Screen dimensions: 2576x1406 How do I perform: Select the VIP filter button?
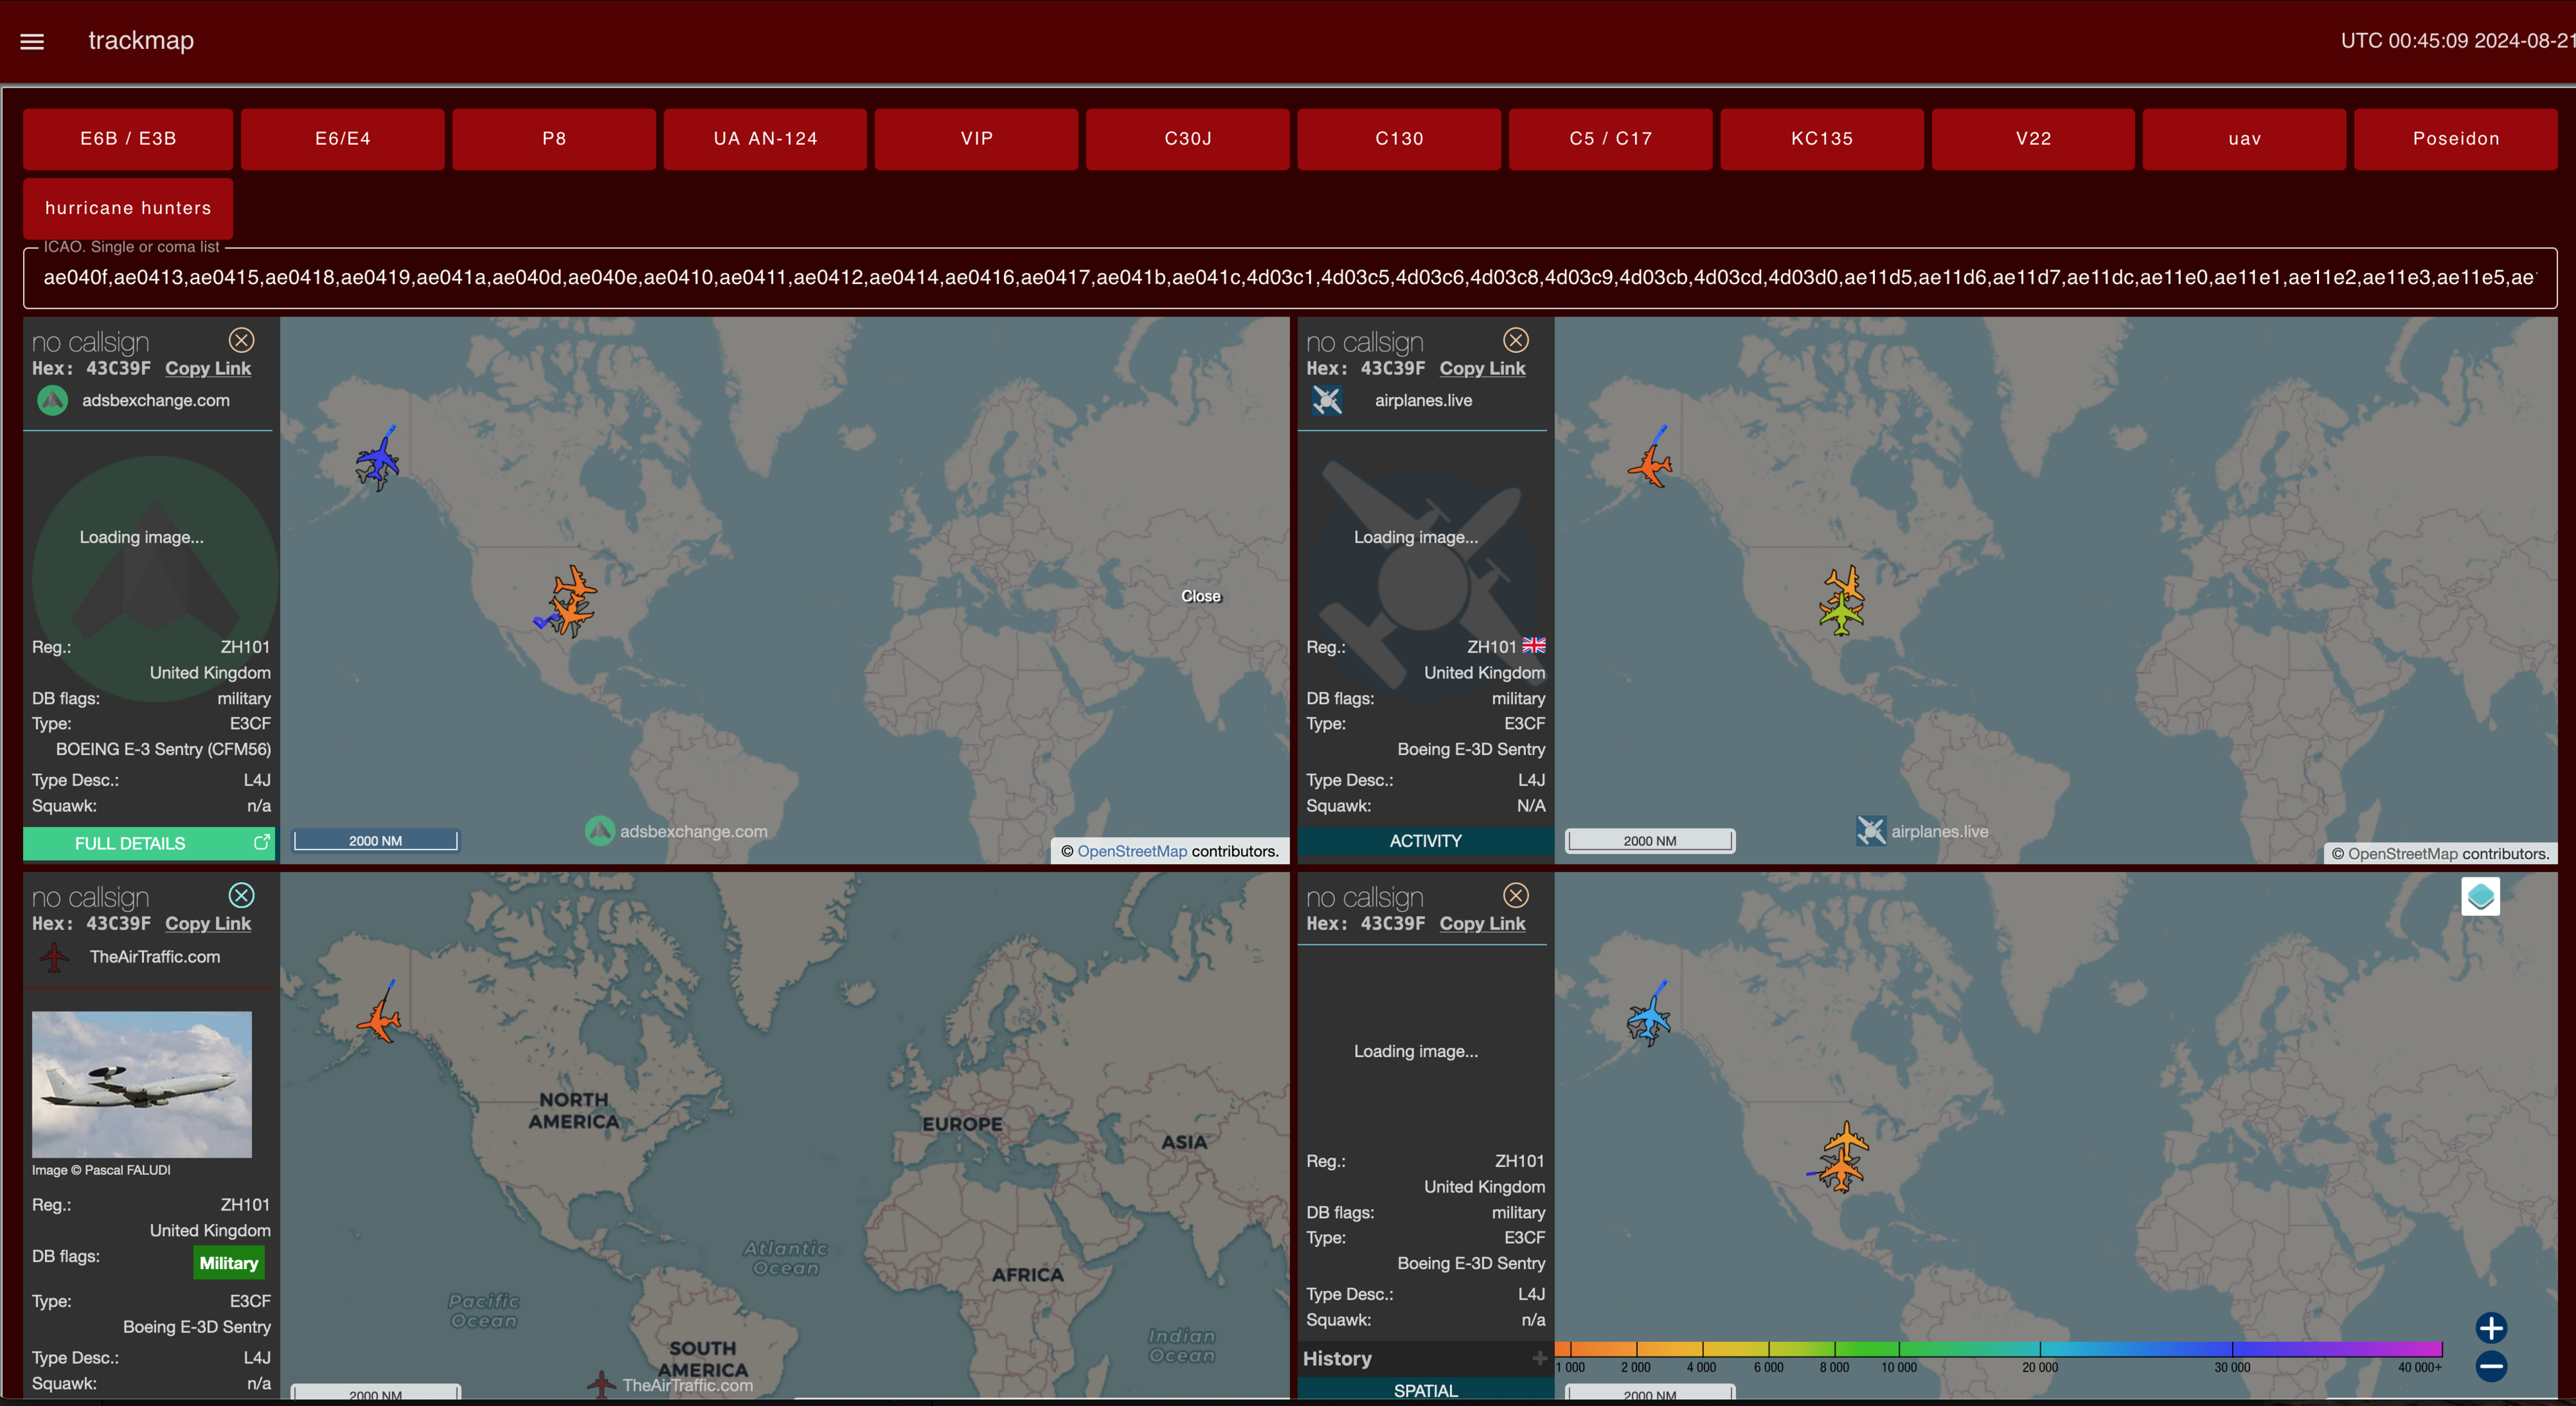[x=977, y=139]
